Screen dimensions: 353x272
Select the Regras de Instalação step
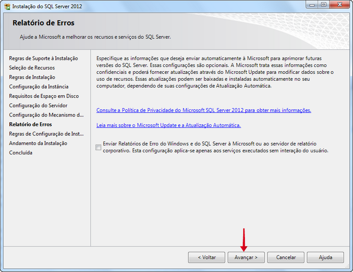coord(32,77)
